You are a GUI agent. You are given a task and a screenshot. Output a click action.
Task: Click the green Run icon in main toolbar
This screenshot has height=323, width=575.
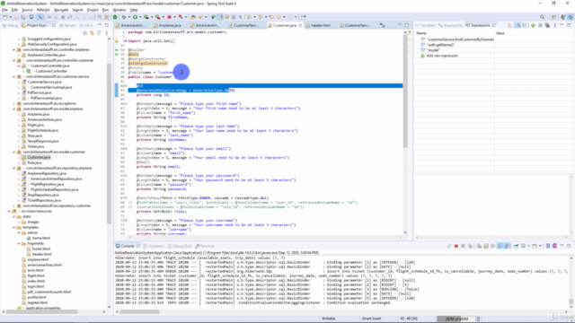(135, 17)
